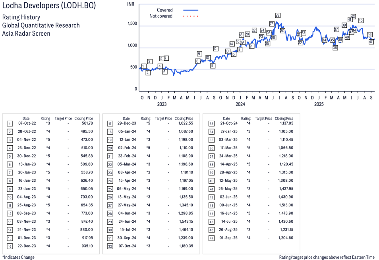379x260 pixels.
Task: Click the Rating History heading
Action: coord(21,17)
